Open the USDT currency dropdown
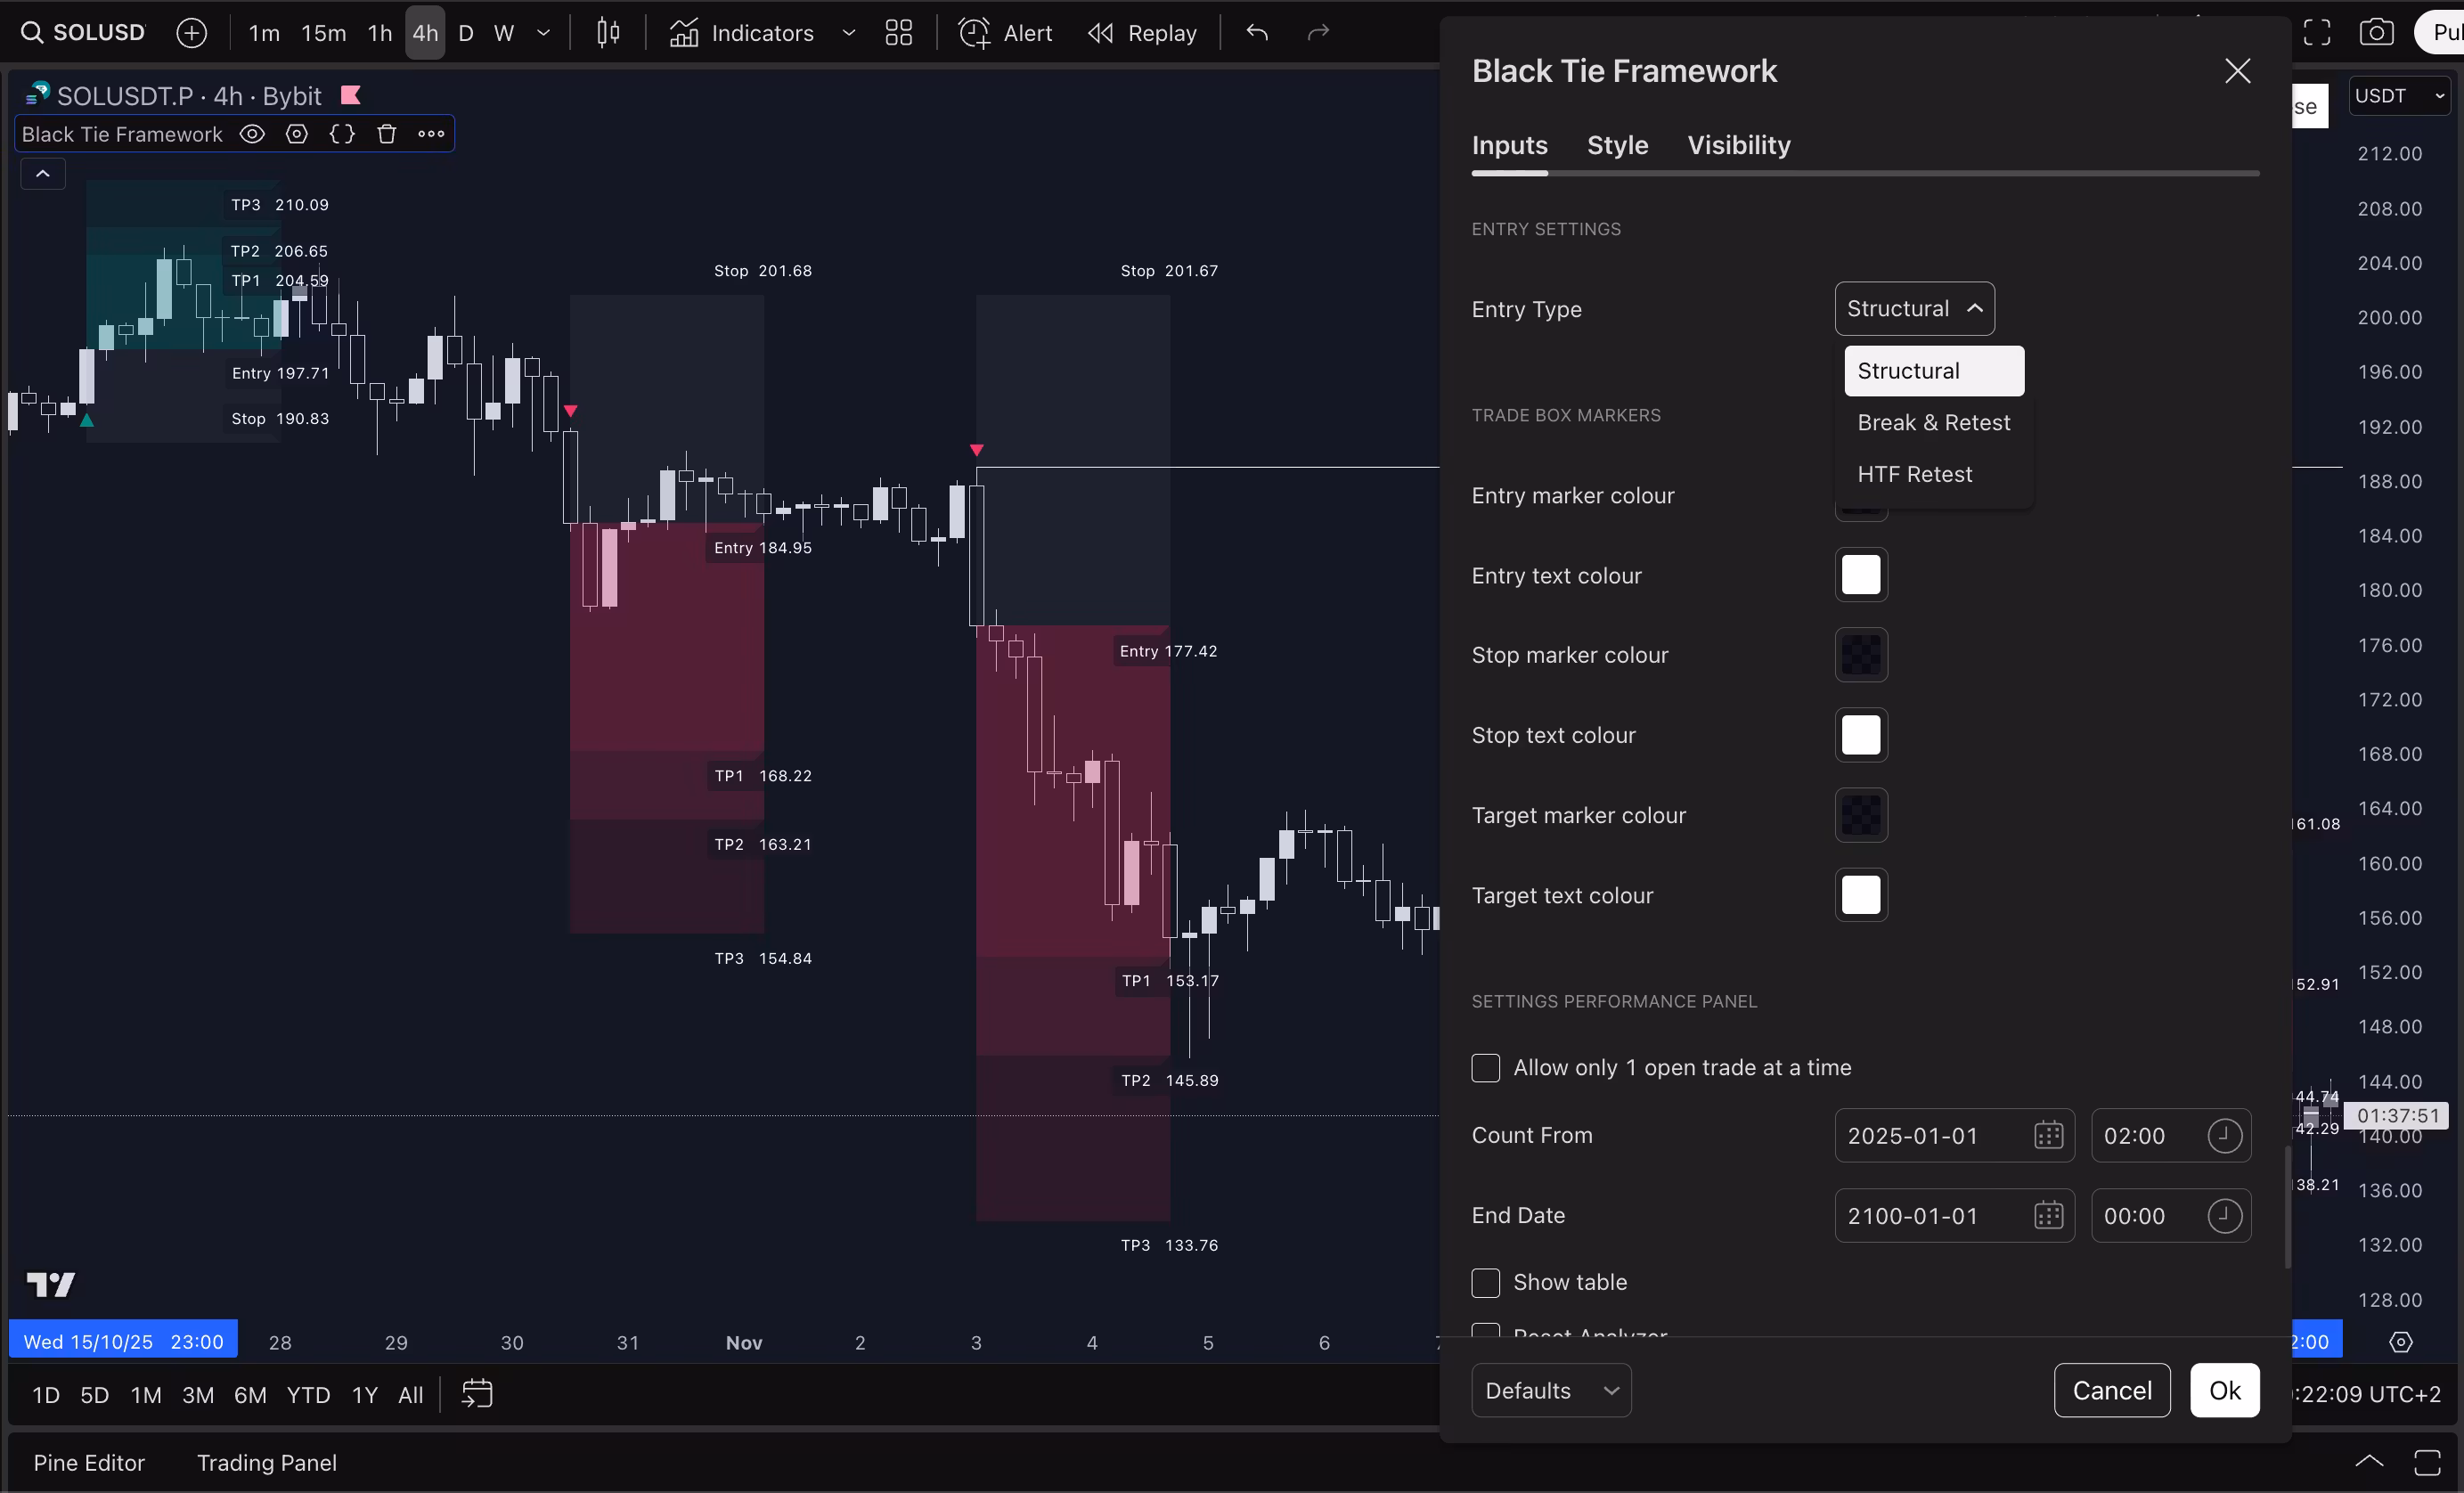This screenshot has width=2464, height=1493. click(x=2399, y=96)
